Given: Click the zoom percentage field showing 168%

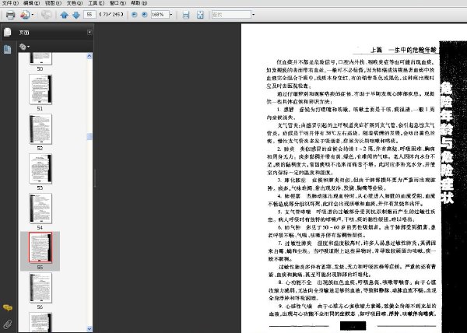Looking at the screenshot, I should pos(160,14).
